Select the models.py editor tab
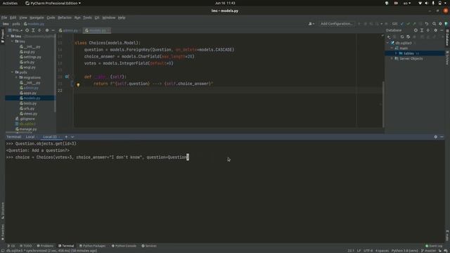 pos(97,30)
